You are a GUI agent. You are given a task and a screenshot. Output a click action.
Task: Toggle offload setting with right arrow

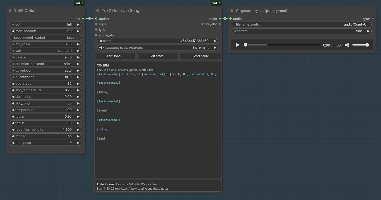point(78,136)
